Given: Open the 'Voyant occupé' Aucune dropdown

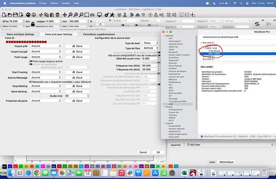Looking at the screenshot, I should tap(46, 52).
